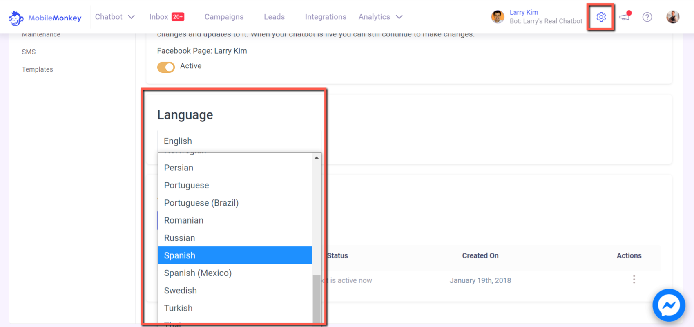Select Russian in the language list
Image resolution: width=694 pixels, height=327 pixels.
(235, 238)
